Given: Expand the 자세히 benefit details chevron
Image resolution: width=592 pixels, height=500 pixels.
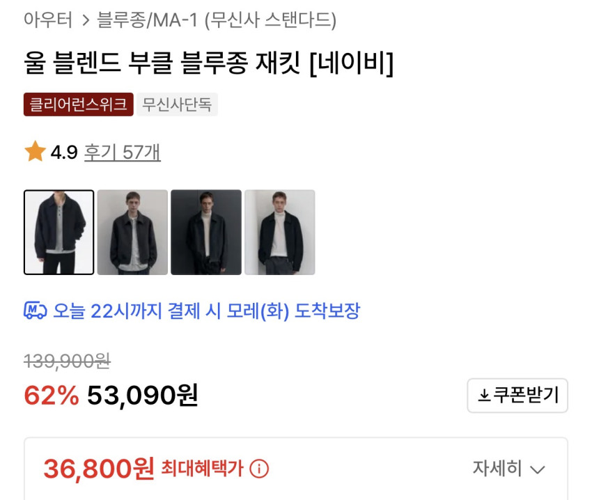Looking at the screenshot, I should tap(537, 469).
